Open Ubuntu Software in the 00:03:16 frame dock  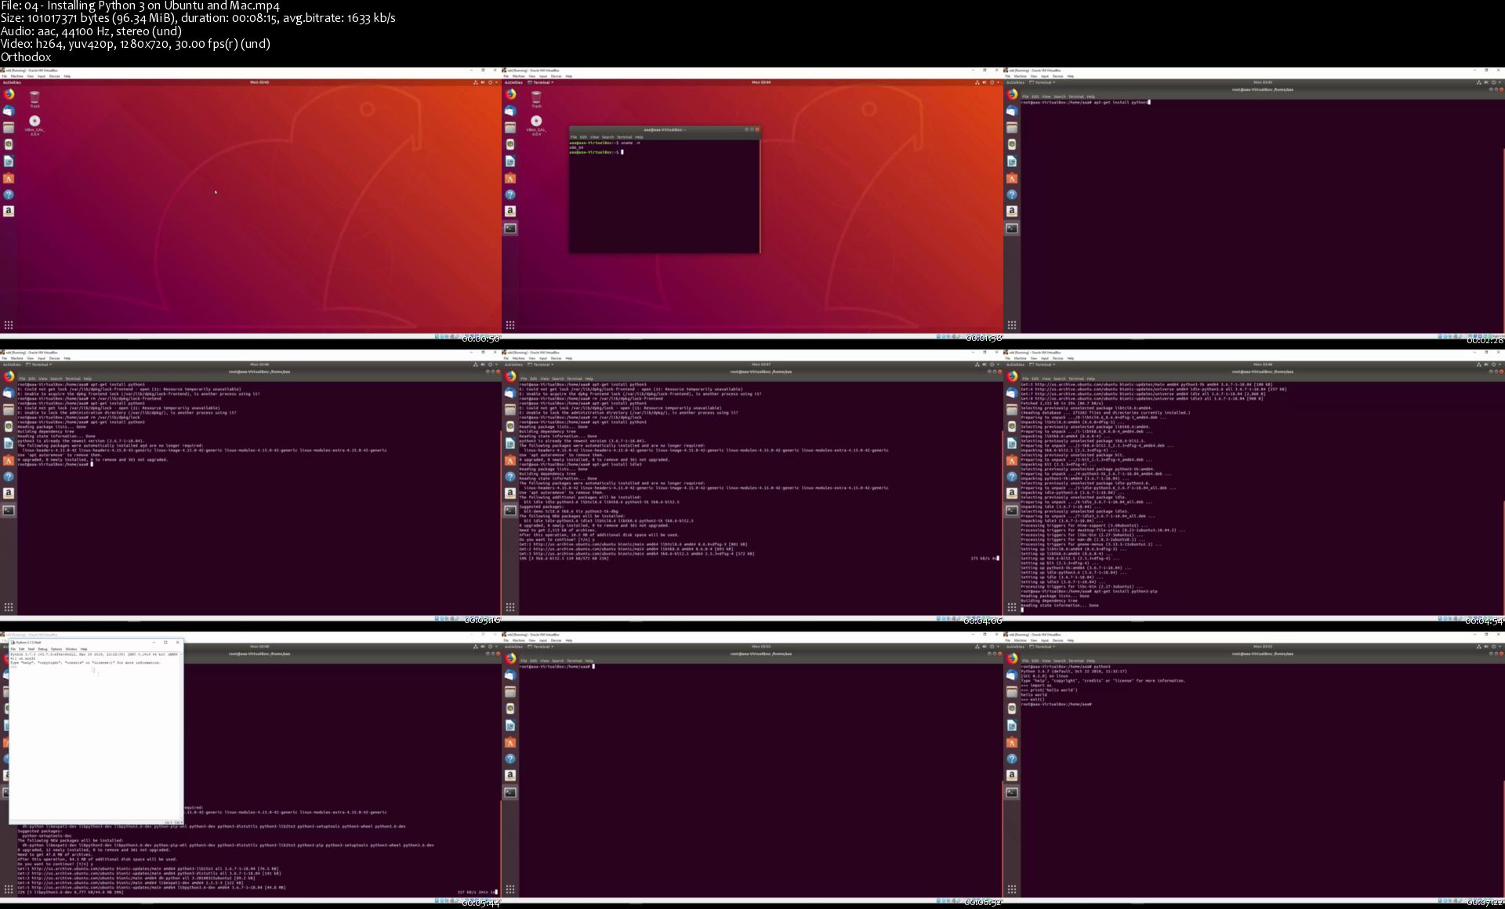pyautogui.click(x=9, y=460)
